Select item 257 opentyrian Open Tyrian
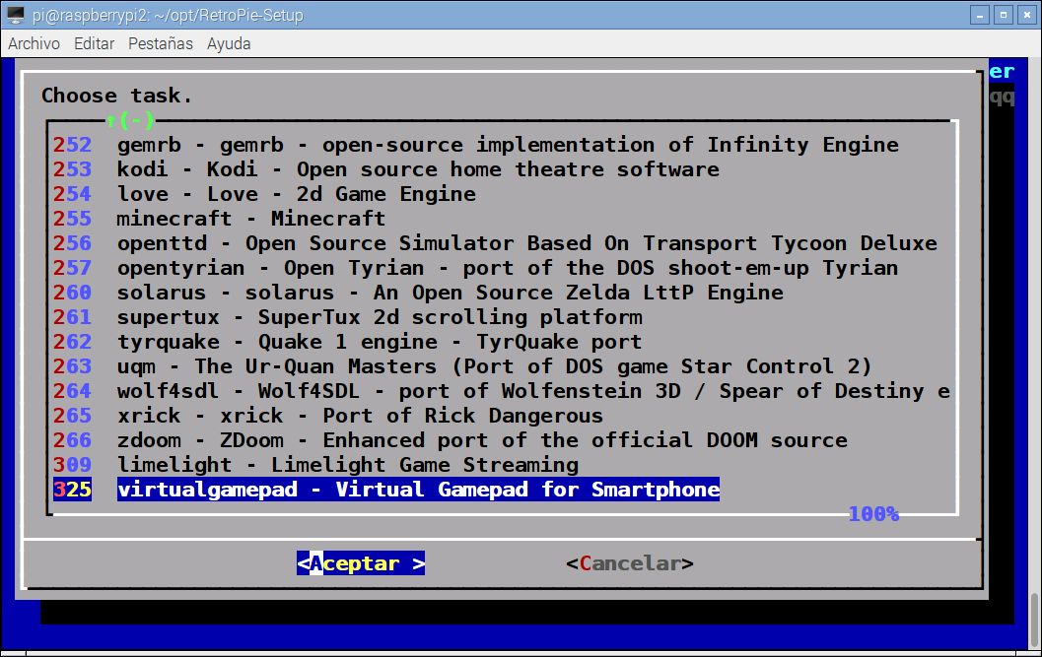 (476, 268)
